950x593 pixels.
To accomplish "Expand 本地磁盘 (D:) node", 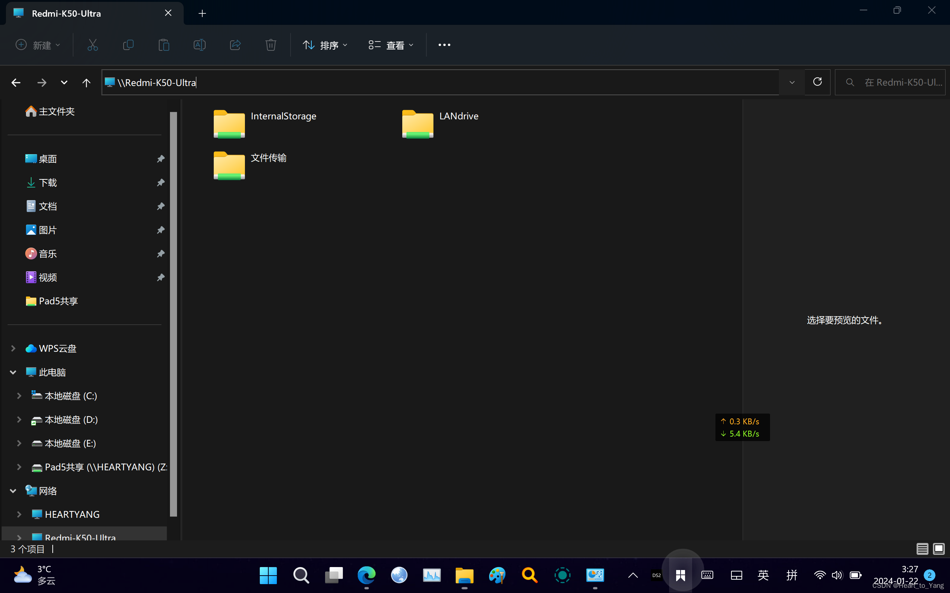I will point(19,420).
